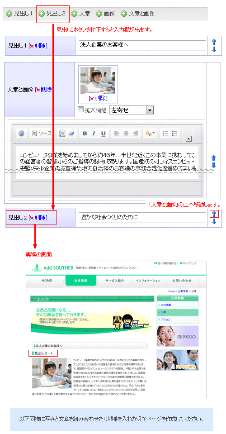This screenshot has width=226, height=434.
Task: Move the 見出し1 row down
Action: [x=214, y=49]
